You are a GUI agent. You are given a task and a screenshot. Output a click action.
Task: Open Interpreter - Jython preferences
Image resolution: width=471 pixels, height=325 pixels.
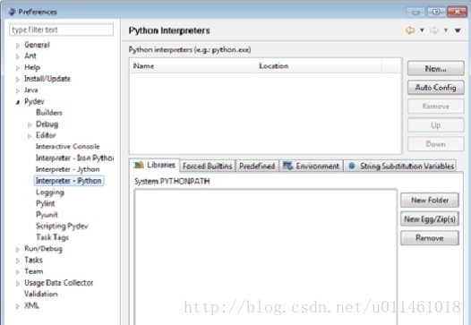(x=67, y=169)
